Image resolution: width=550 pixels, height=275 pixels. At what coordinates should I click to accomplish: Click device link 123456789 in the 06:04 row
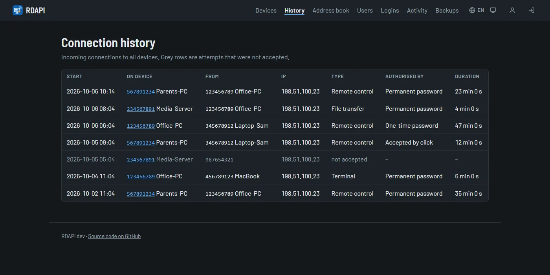pyautogui.click(x=141, y=126)
